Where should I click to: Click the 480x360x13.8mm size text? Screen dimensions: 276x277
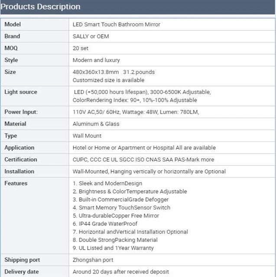[x=96, y=72]
